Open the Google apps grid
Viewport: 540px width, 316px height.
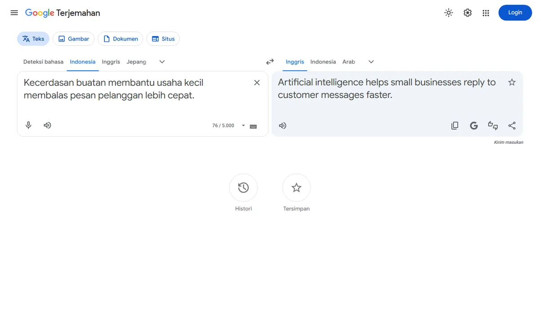[486, 13]
